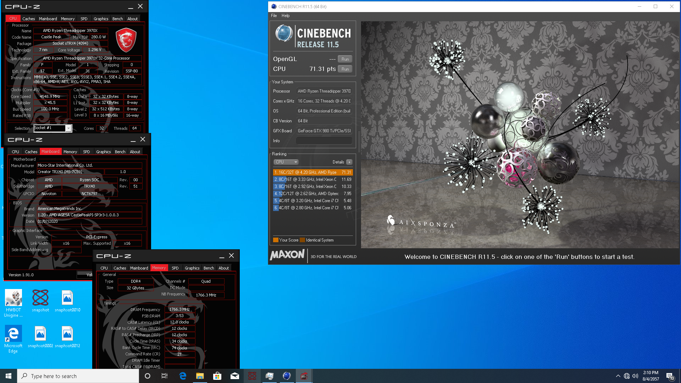Launch Edge from the taskbar
Image resolution: width=681 pixels, height=383 pixels.
tap(183, 376)
